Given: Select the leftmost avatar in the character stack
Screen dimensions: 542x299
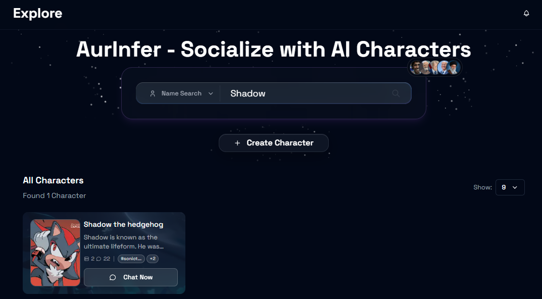Looking at the screenshot, I should coord(416,67).
